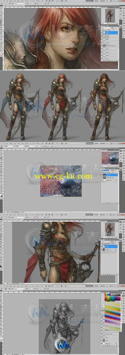125x355 pixels.
Task: Open the Mode dropdown in the armor torso options bar
Action: tap(19, 218)
